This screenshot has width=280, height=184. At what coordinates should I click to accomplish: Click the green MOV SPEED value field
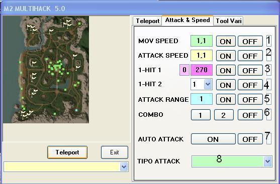(202, 41)
